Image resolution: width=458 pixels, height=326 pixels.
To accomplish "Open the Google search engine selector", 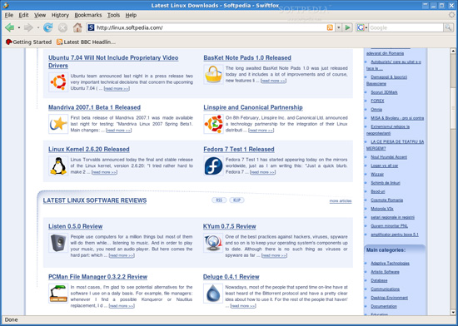I will point(362,27).
